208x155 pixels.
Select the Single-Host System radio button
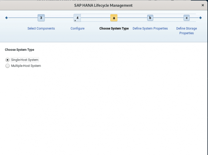tap(7, 60)
